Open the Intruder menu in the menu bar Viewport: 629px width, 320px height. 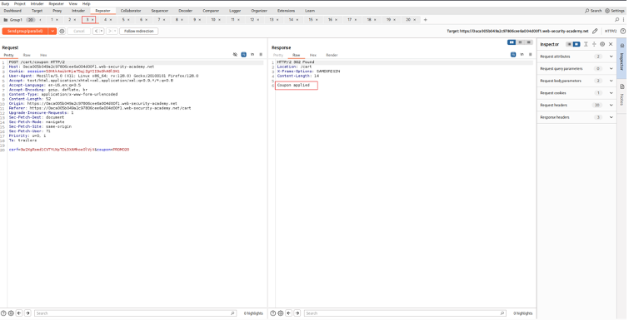(37, 3)
